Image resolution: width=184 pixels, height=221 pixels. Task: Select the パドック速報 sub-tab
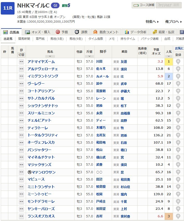coord(150,39)
